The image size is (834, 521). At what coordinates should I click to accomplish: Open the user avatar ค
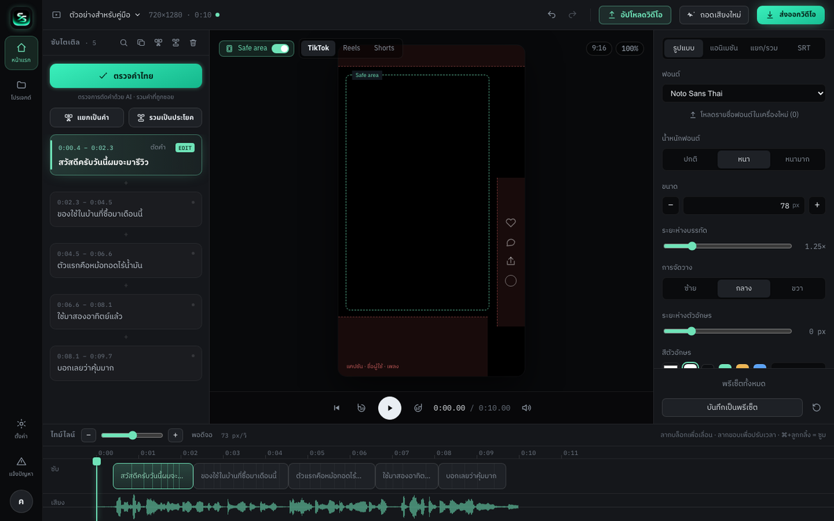pos(21,501)
